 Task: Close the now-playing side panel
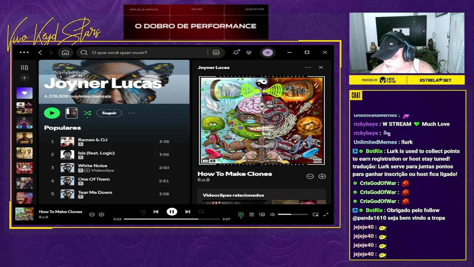[x=321, y=67]
